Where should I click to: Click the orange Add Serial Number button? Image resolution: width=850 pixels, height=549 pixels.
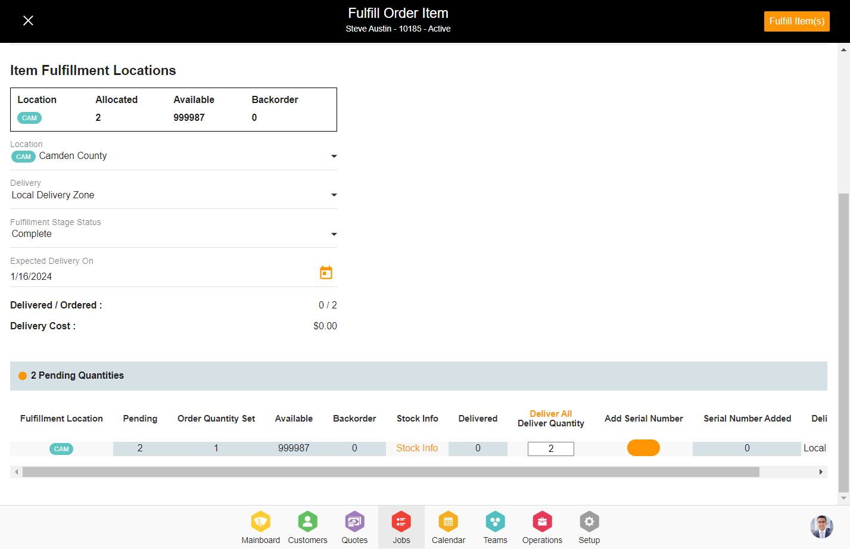pyautogui.click(x=643, y=448)
